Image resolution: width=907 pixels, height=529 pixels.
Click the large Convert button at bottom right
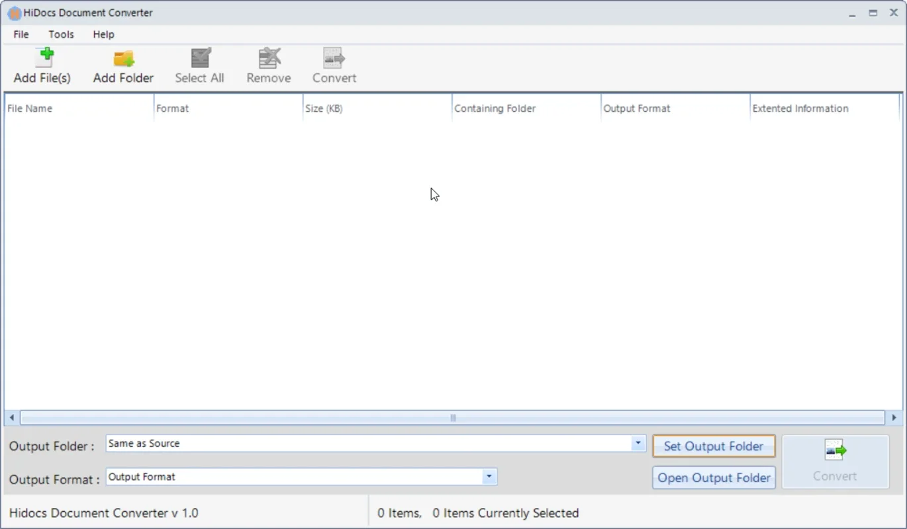coord(835,462)
